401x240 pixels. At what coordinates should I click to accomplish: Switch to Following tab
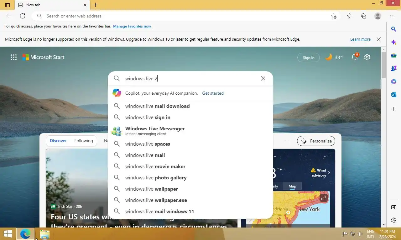coord(84,141)
